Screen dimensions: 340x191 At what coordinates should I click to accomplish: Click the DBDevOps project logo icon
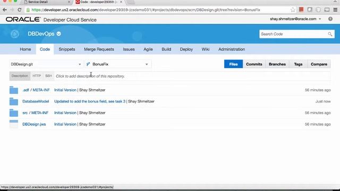pyautogui.click(x=15, y=34)
